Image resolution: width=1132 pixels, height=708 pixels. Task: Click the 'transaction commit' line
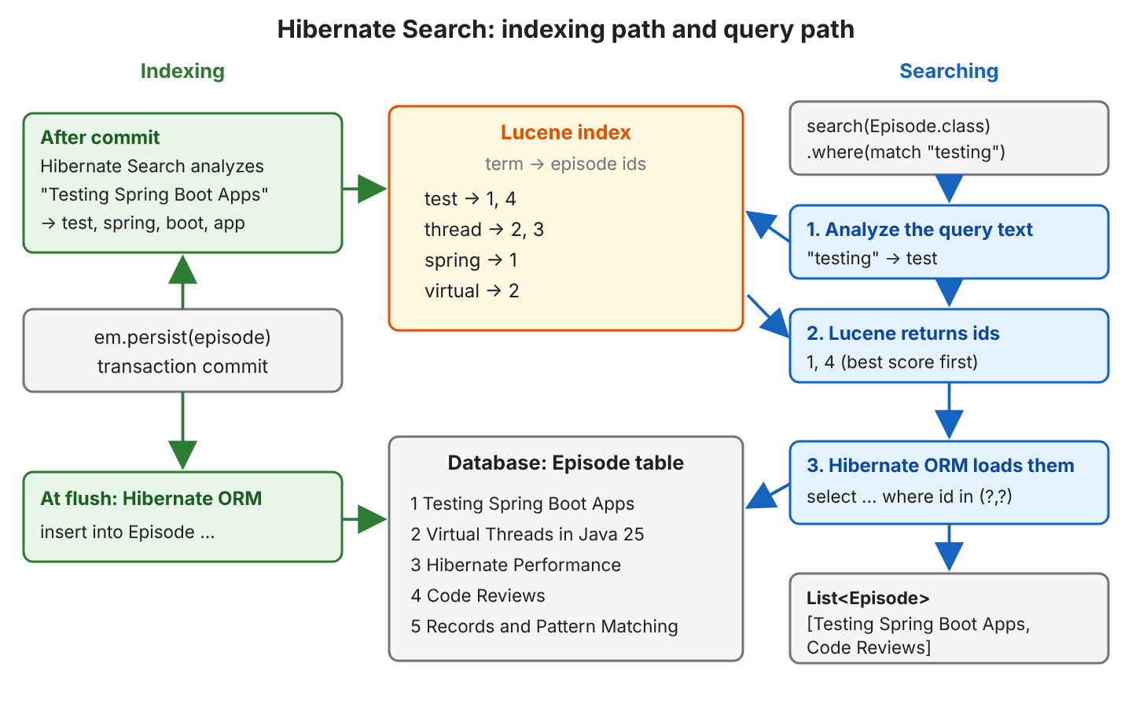click(x=182, y=366)
